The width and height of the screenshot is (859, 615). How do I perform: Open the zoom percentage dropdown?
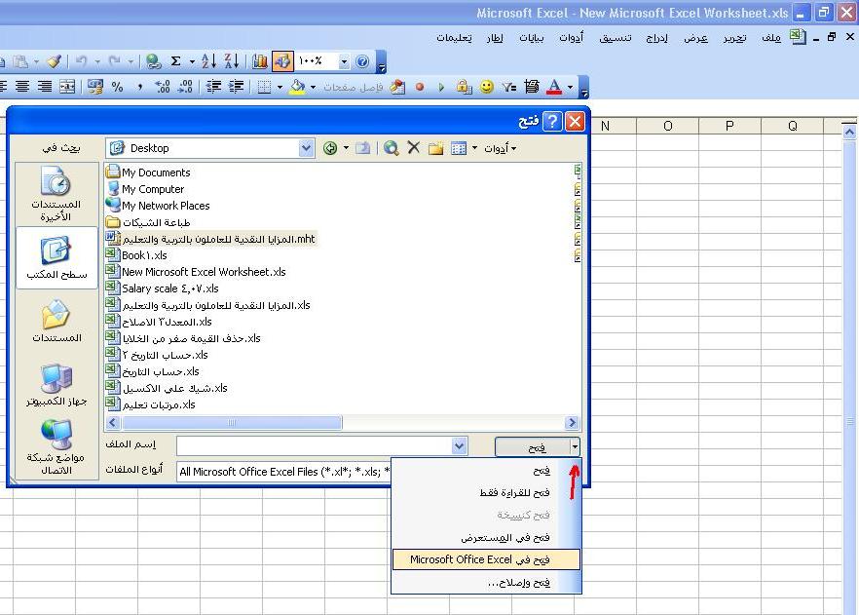(x=344, y=61)
